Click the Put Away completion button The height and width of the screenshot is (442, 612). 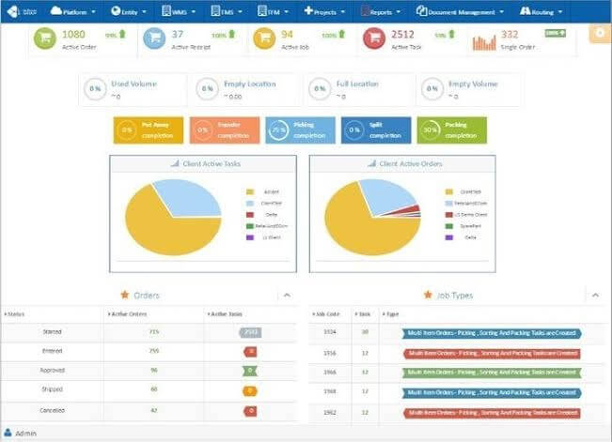tap(149, 130)
